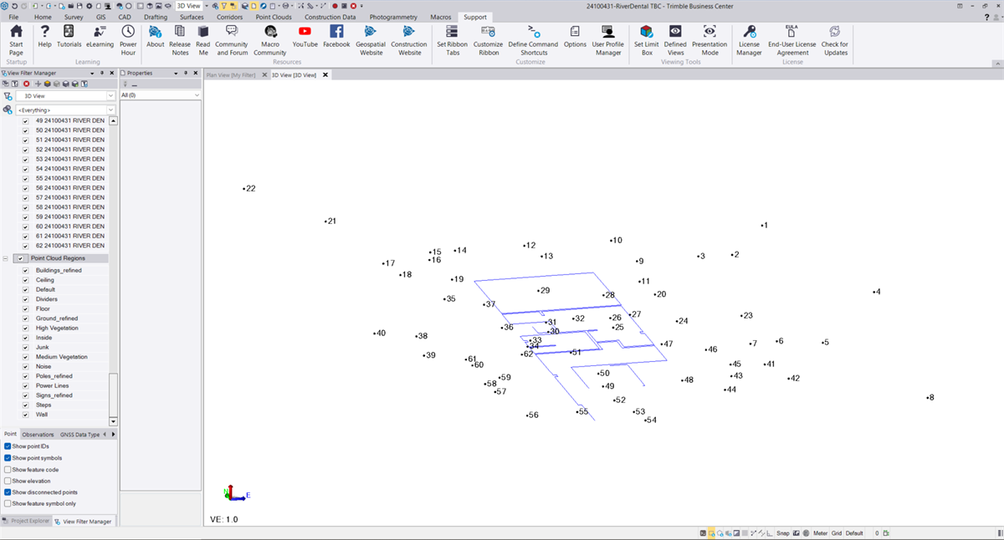Activate the Set Limit Box tool
1004x540 pixels.
click(x=647, y=40)
